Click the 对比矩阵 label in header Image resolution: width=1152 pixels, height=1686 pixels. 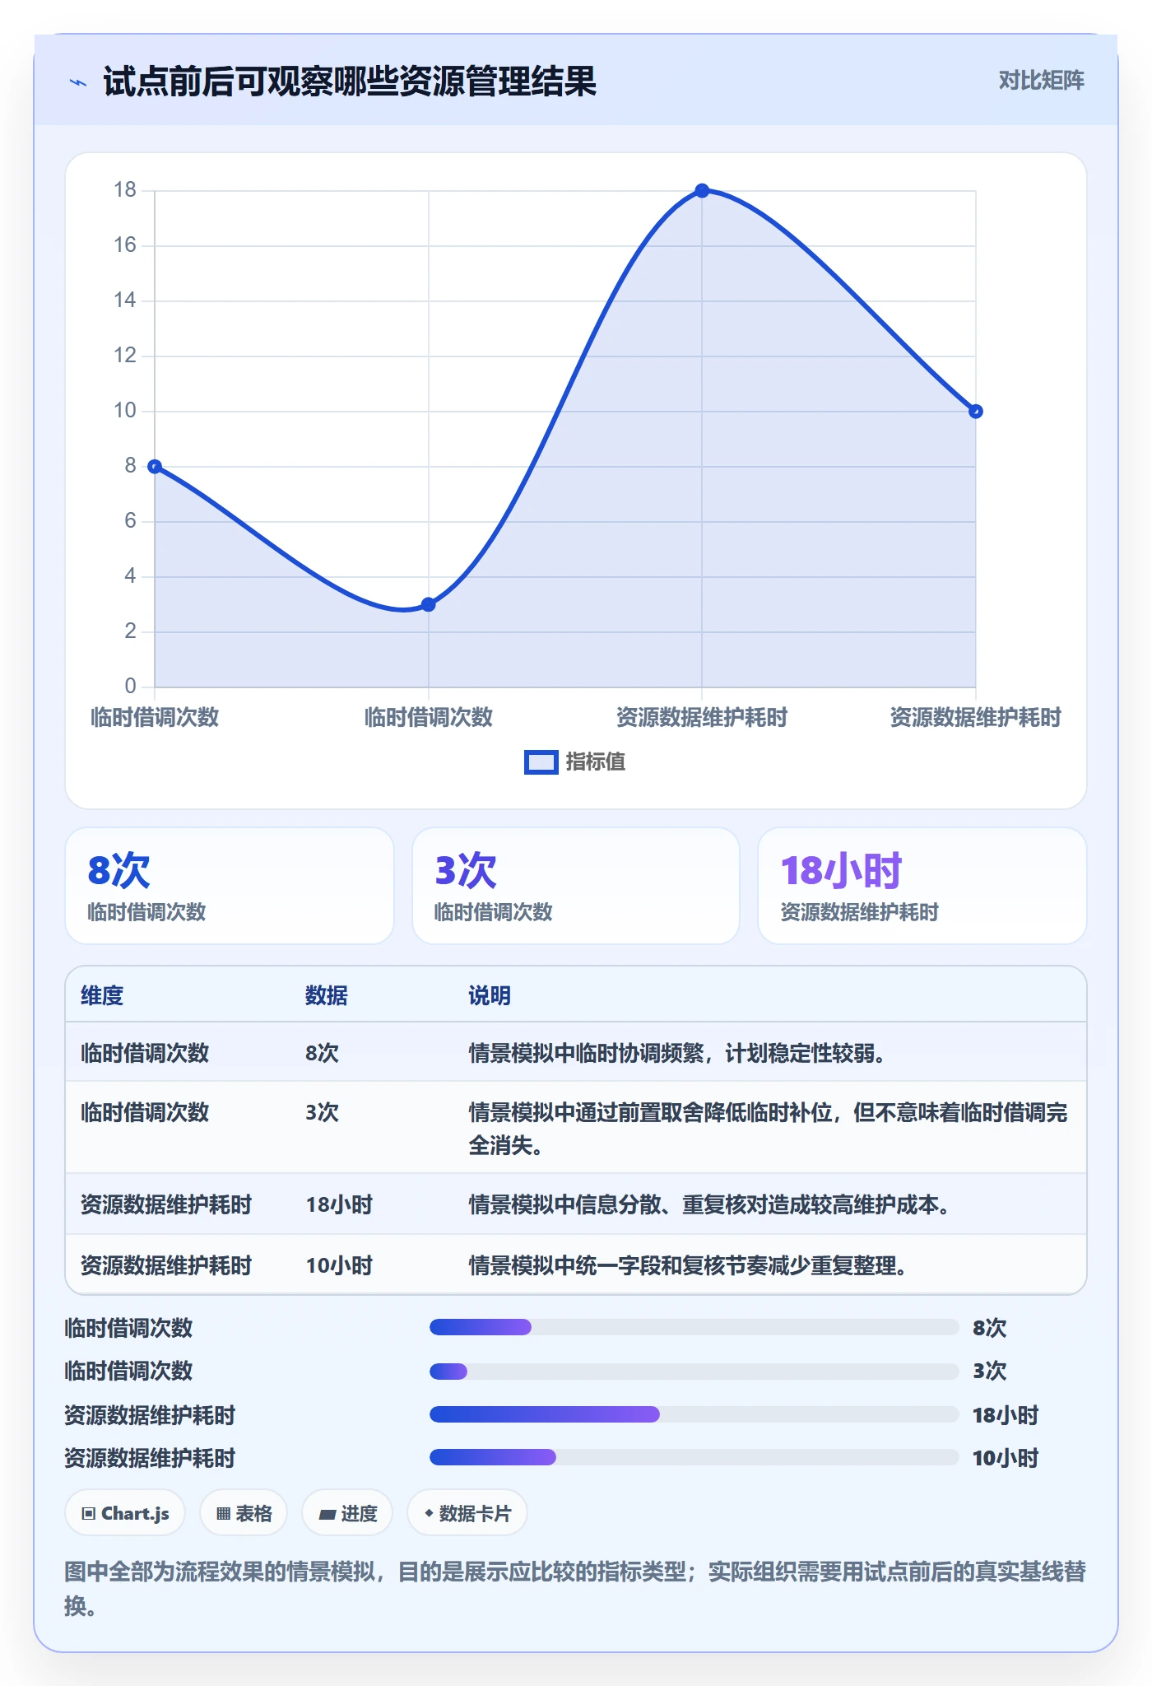(x=1041, y=81)
